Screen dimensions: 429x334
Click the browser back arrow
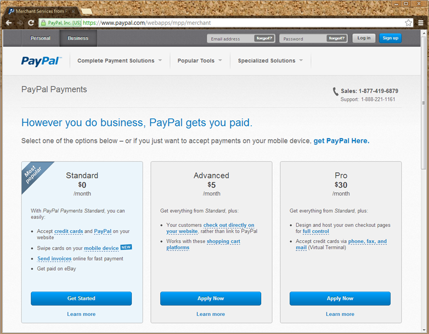pyautogui.click(x=9, y=23)
